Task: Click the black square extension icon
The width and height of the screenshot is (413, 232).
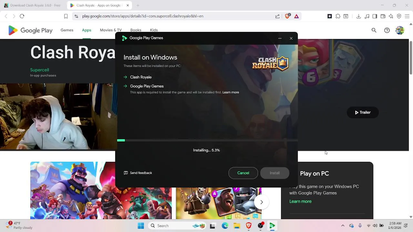Action: point(330,16)
